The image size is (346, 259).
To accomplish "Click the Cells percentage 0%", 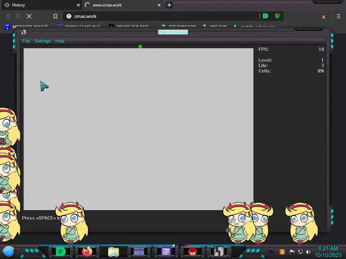I will (321, 71).
